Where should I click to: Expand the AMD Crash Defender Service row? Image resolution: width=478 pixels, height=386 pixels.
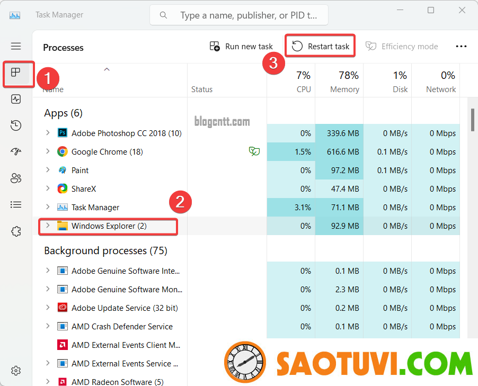coord(48,326)
